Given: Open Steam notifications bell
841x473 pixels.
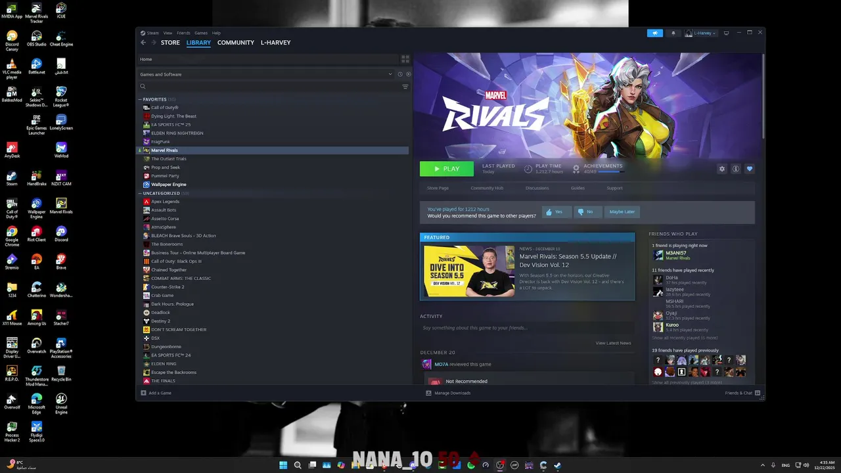Looking at the screenshot, I should click(673, 33).
